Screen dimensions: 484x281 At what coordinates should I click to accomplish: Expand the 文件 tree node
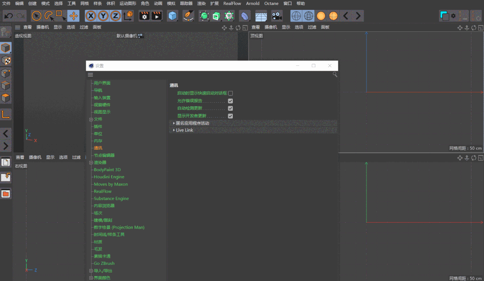[x=91, y=119]
